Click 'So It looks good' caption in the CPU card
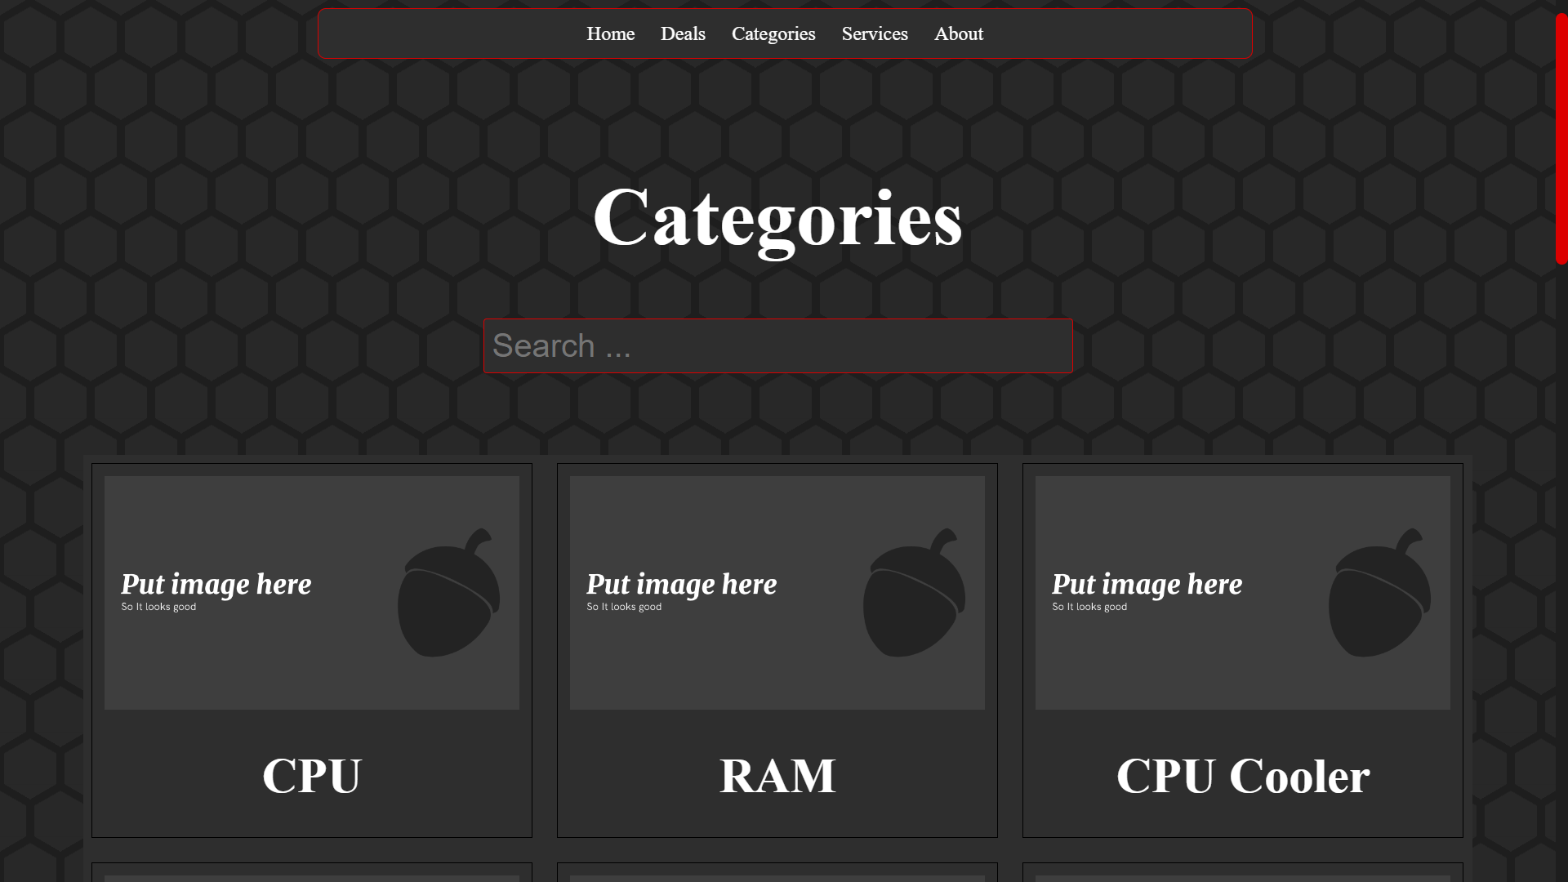Viewport: 1568px width, 882px height. pyautogui.click(x=158, y=607)
